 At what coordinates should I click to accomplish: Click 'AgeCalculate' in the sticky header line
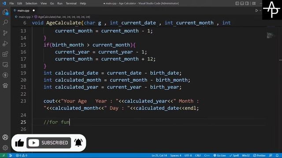(63, 23)
